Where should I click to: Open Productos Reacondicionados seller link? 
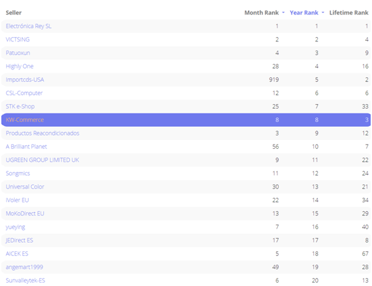tap(43, 133)
